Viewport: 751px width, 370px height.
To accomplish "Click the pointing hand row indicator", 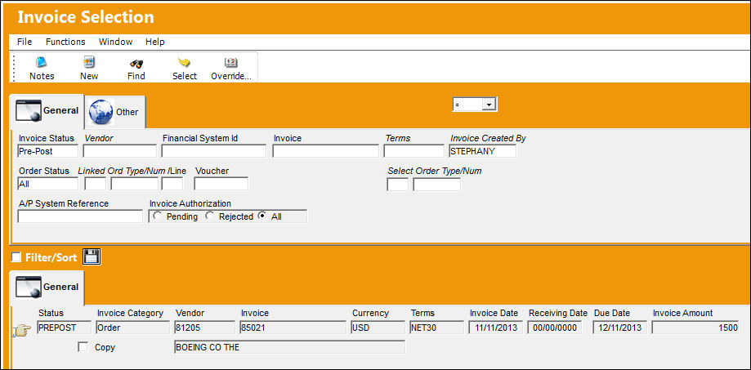I will 24,329.
